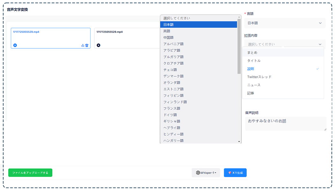Open the 拡張内容 dropdown
335x191 pixels.
coord(285,44)
